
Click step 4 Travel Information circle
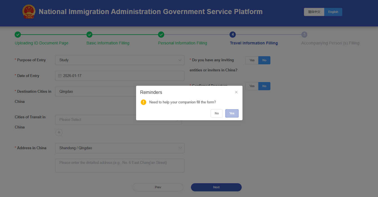(233, 35)
